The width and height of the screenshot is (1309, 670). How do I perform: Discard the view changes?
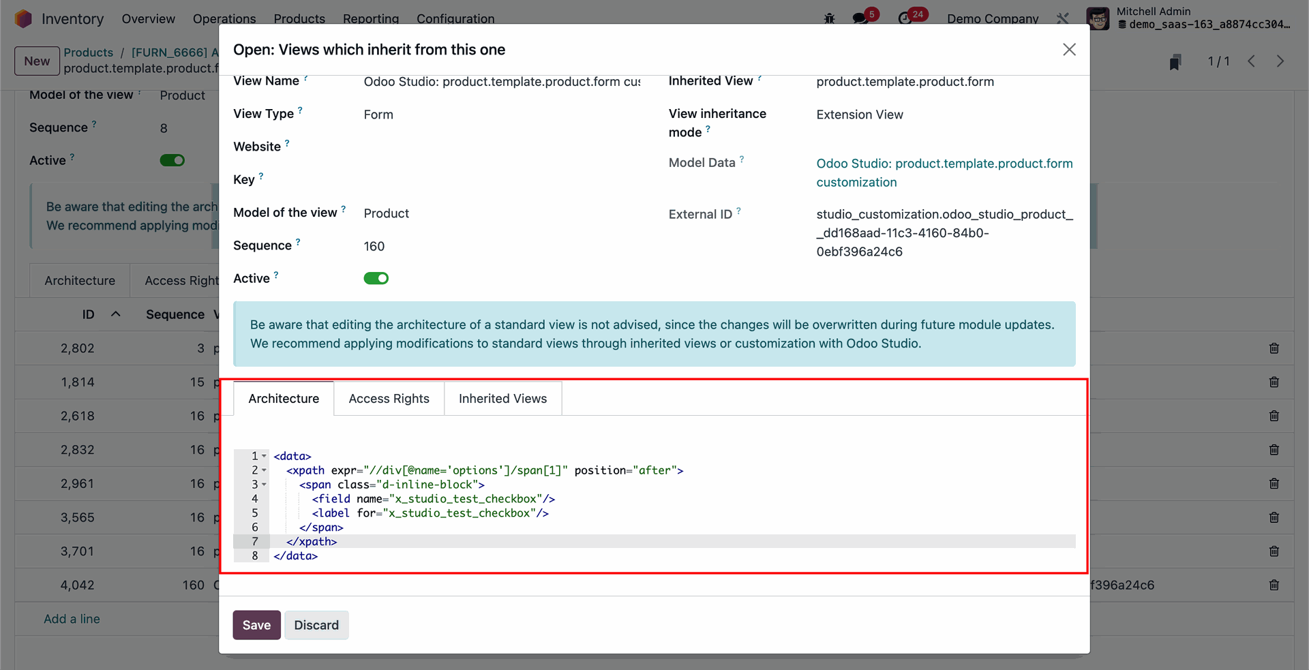pos(316,625)
